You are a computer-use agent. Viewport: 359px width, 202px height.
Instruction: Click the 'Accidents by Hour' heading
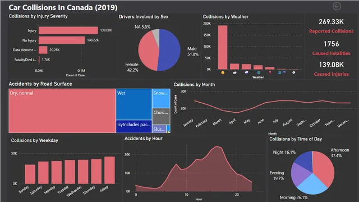[144, 139]
